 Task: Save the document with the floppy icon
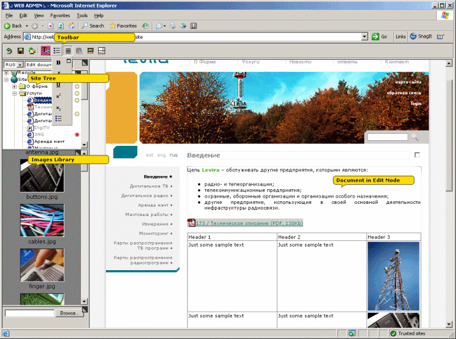tap(20, 51)
